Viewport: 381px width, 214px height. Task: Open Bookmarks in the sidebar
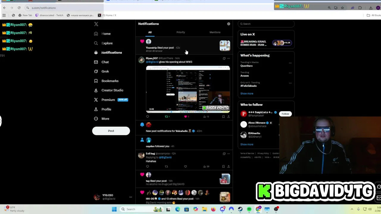tap(106, 81)
